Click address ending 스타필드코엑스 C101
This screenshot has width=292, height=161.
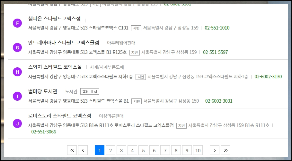pos(78,28)
